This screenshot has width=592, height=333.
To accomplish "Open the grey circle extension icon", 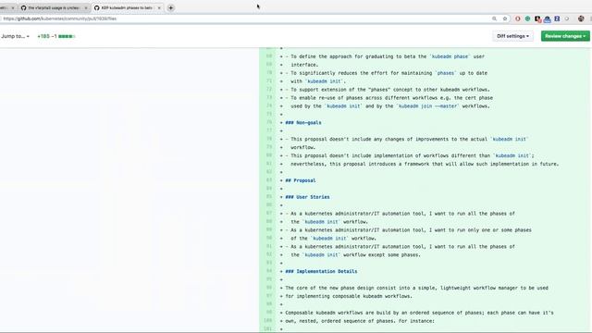I will [x=567, y=18].
